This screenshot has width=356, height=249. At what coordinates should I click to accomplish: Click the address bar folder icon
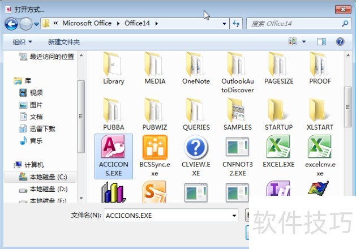pos(46,23)
